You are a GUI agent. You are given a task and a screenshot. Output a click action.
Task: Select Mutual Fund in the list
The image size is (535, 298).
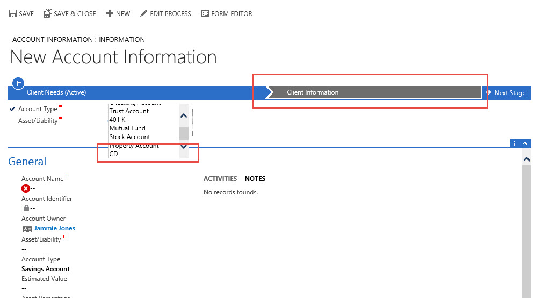pyautogui.click(x=127, y=128)
